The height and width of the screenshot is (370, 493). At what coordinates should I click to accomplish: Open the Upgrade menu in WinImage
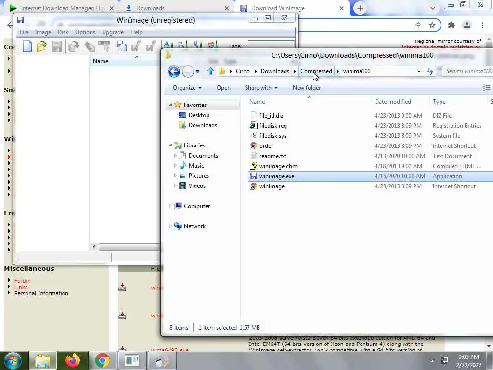click(x=113, y=32)
